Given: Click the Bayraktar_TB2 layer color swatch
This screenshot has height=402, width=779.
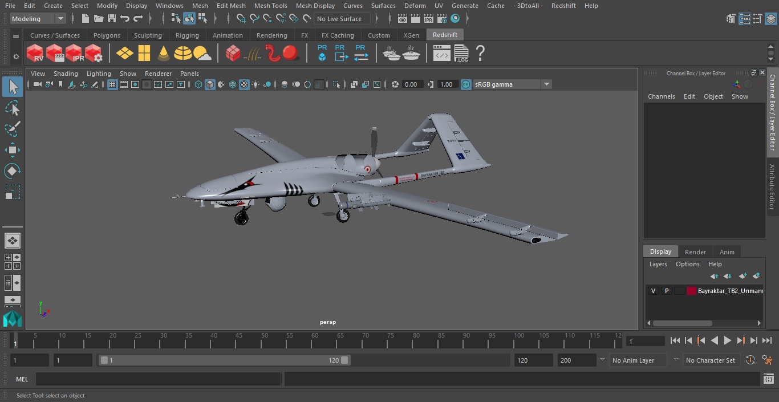Looking at the screenshot, I should 692,291.
